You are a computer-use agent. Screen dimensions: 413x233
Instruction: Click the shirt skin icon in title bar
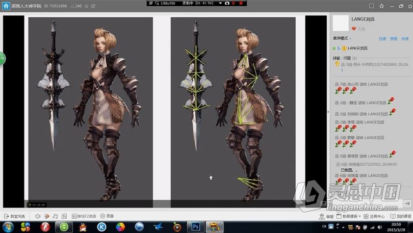tap(382, 6)
